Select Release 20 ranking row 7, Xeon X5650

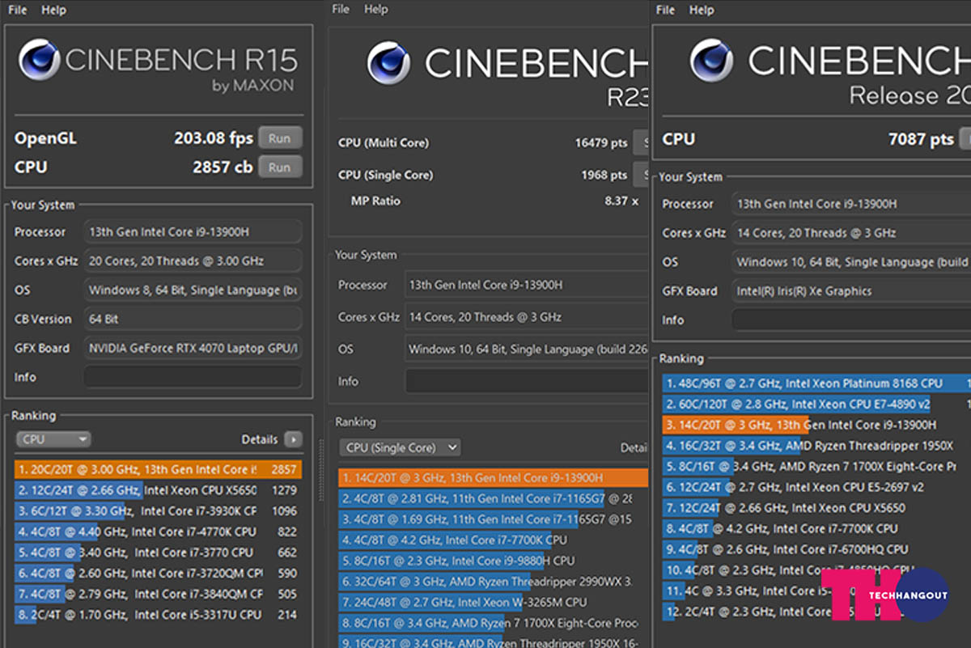point(816,508)
